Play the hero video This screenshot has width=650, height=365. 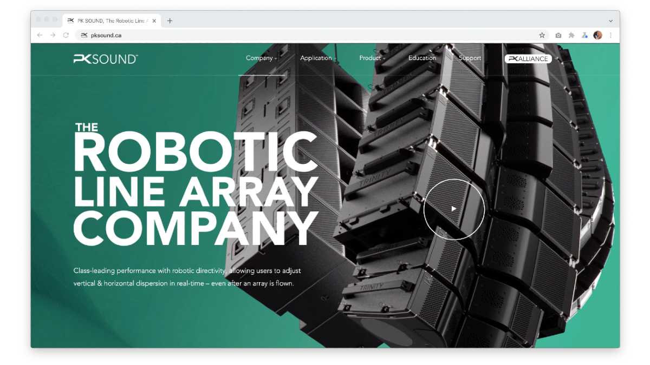(x=454, y=209)
